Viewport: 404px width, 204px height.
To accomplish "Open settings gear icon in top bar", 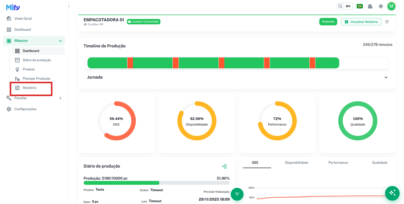I will pyautogui.click(x=381, y=6).
